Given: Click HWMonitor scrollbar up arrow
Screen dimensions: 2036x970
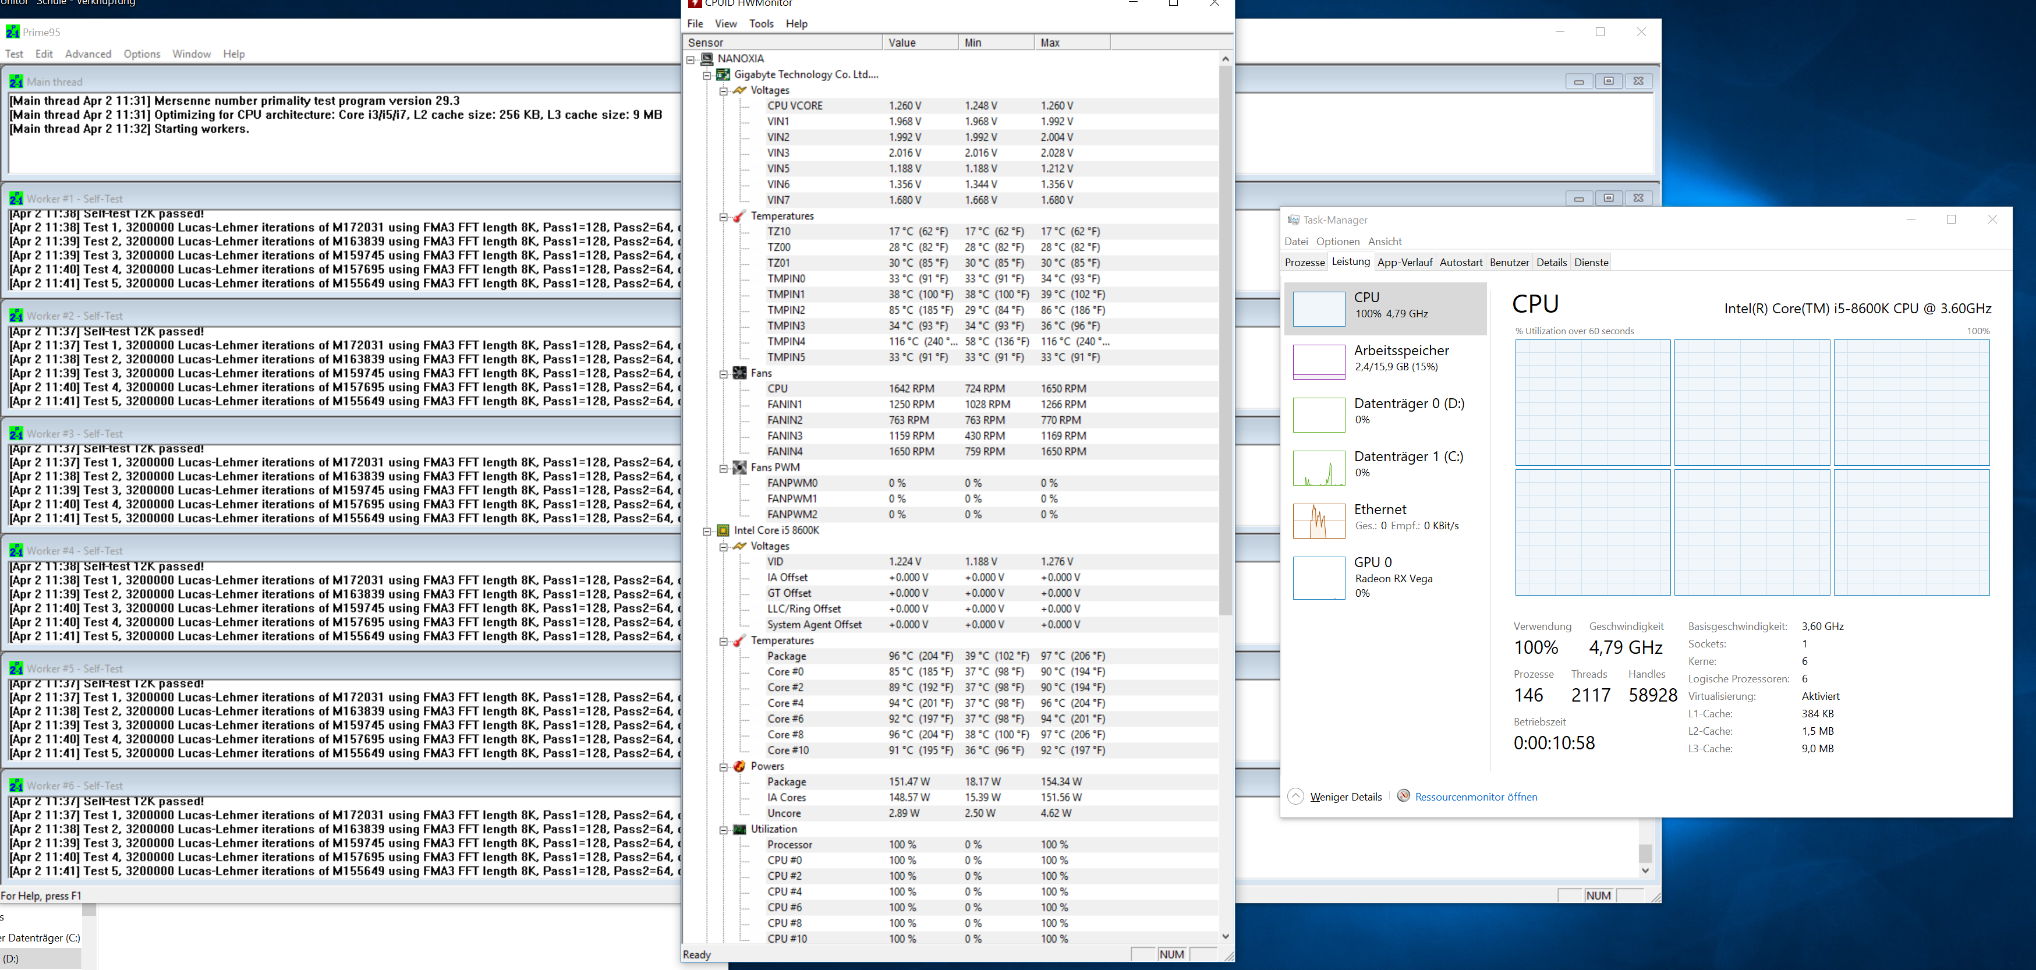Looking at the screenshot, I should 1225,58.
